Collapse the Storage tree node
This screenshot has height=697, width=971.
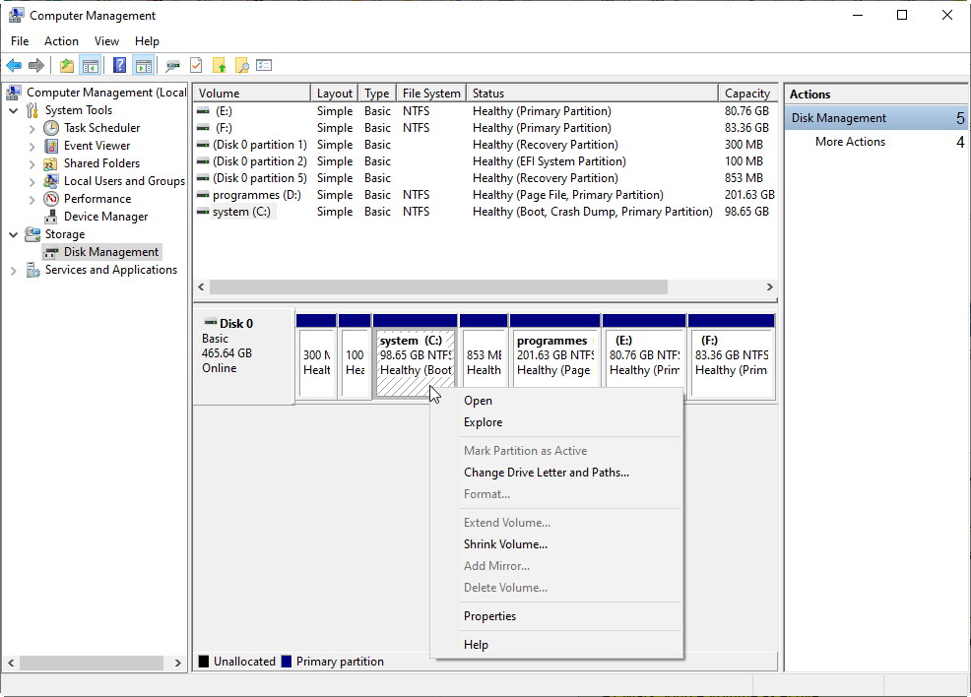click(14, 234)
